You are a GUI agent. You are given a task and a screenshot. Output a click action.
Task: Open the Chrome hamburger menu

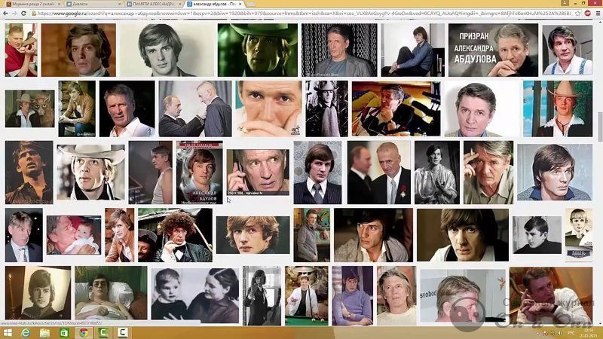(598, 13)
